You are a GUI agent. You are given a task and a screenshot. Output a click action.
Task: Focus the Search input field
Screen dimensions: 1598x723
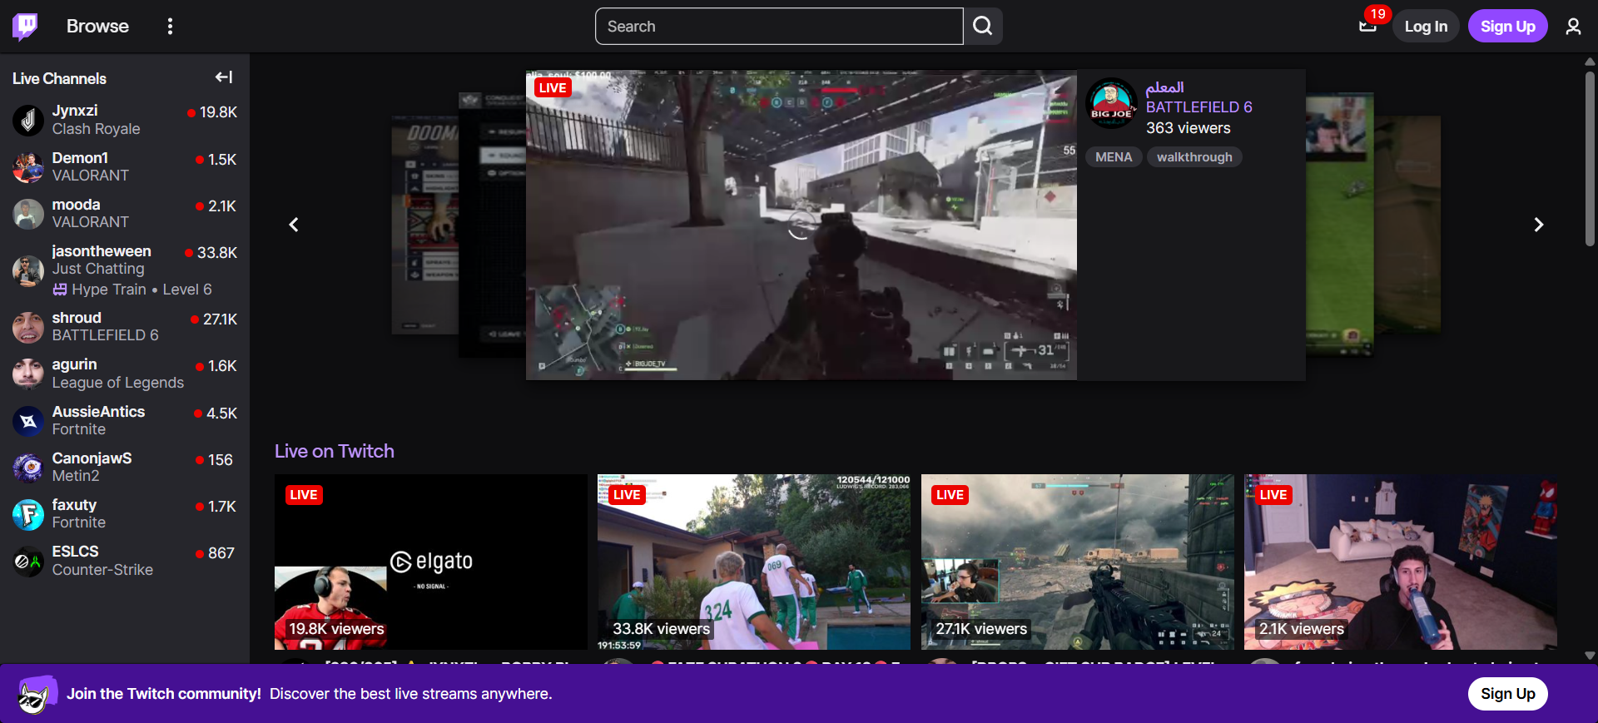779,27
